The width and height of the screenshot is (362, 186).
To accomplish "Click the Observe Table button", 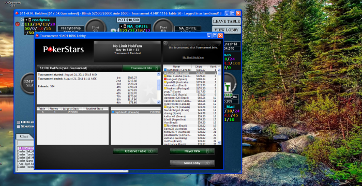I will click(x=135, y=151).
